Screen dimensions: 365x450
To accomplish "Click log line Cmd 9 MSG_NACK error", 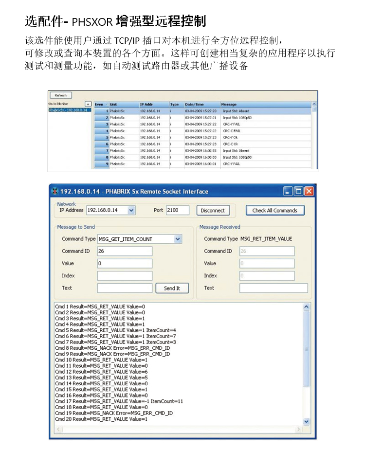I will (112, 354).
